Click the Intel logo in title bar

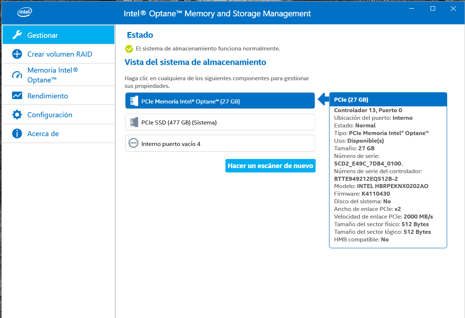pos(25,13)
